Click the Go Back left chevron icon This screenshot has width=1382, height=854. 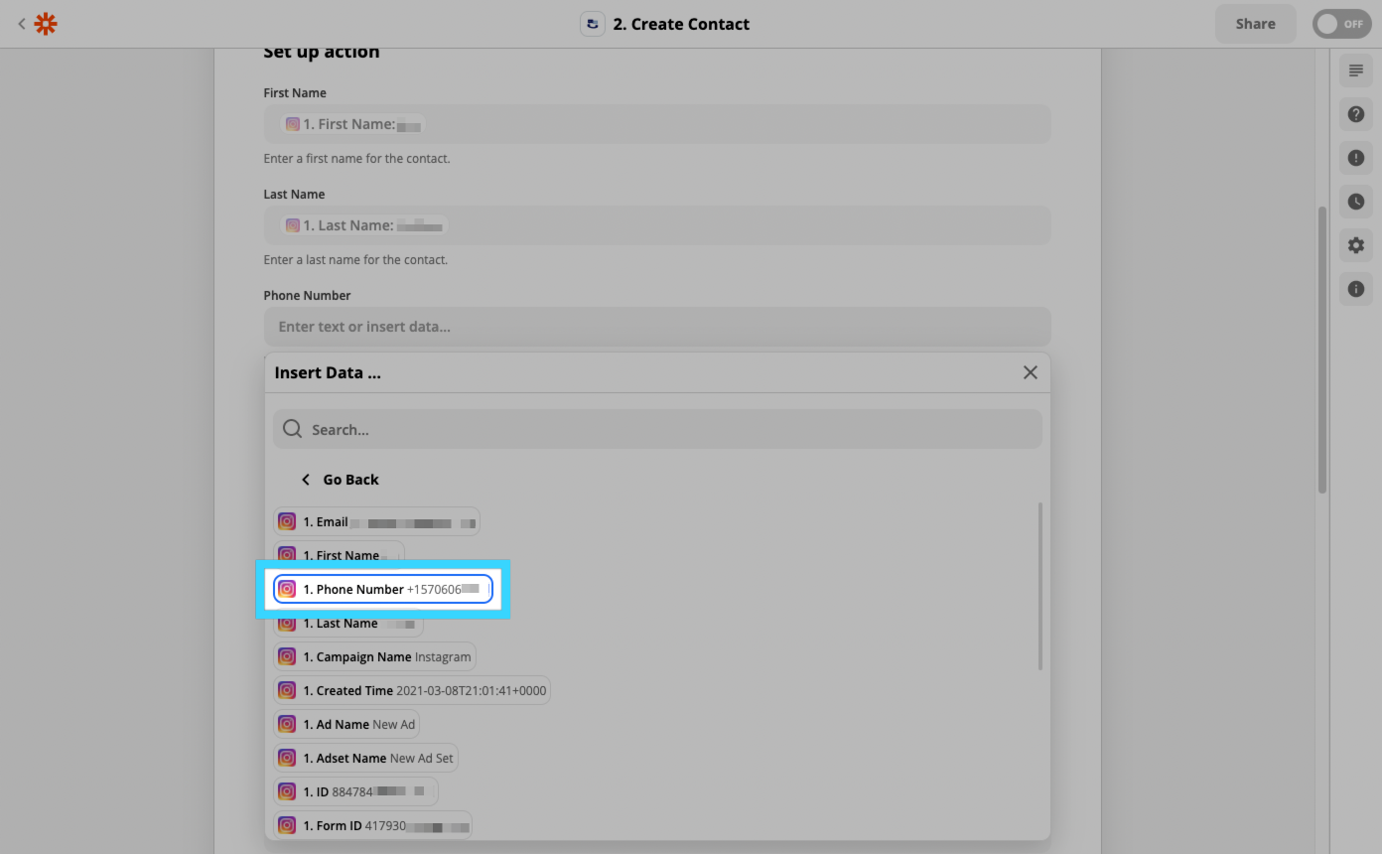(x=306, y=480)
